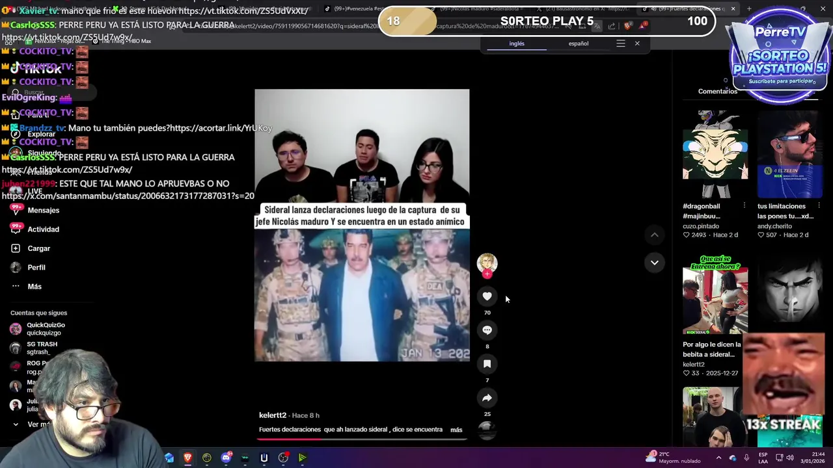This screenshot has height=468, width=833.
Task: Open the green arrow app taskbar icon
Action: (303, 458)
